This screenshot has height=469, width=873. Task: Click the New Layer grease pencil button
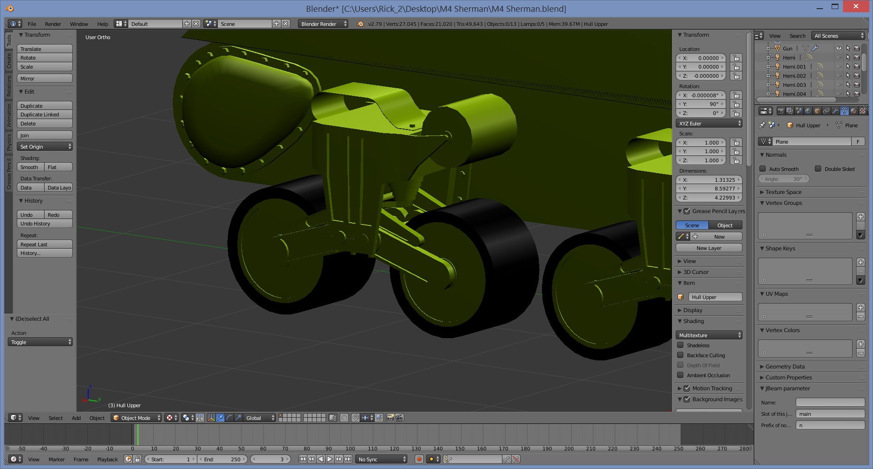click(x=709, y=248)
